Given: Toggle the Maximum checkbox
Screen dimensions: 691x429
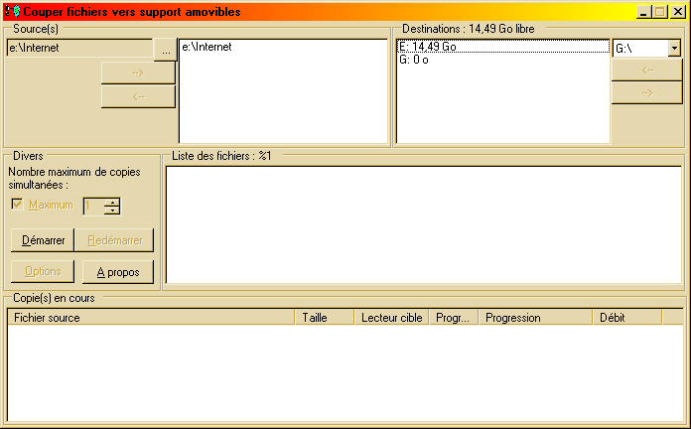Looking at the screenshot, I should click(18, 205).
